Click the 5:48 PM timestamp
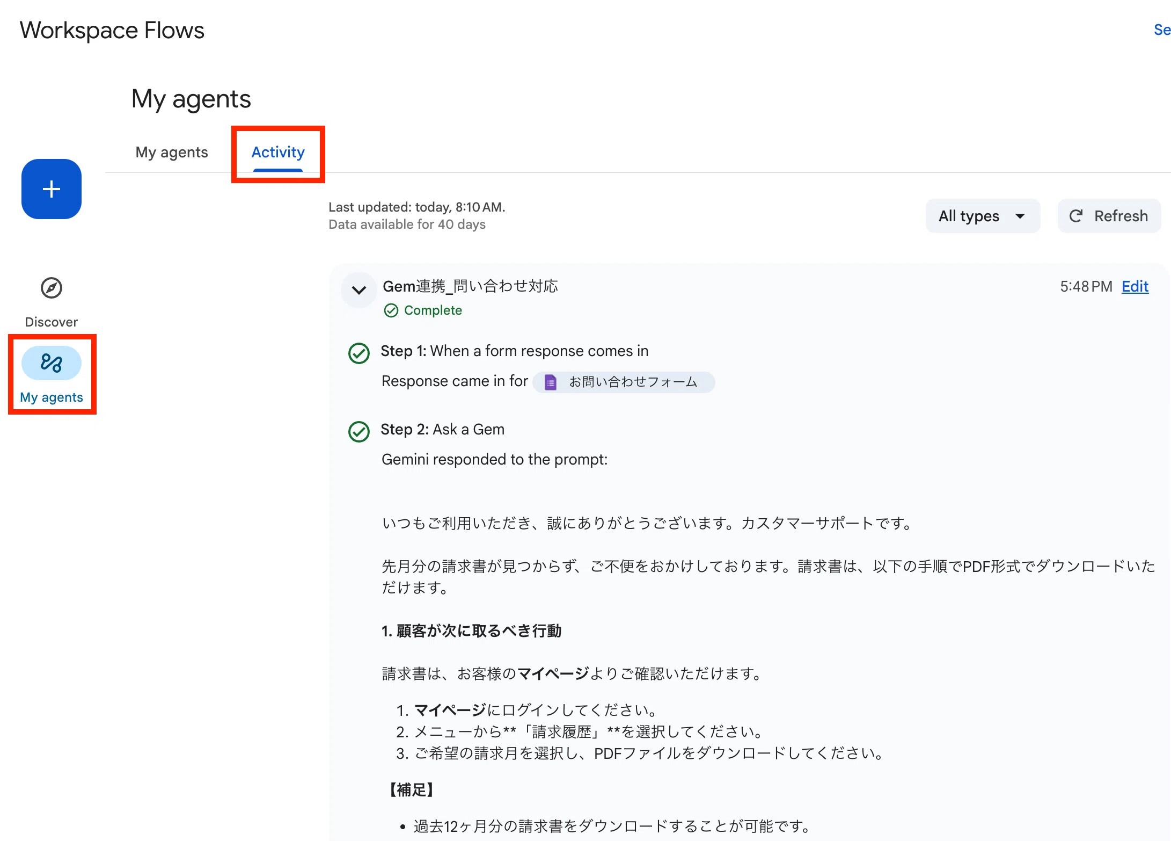Image resolution: width=1171 pixels, height=841 pixels. 1086,287
